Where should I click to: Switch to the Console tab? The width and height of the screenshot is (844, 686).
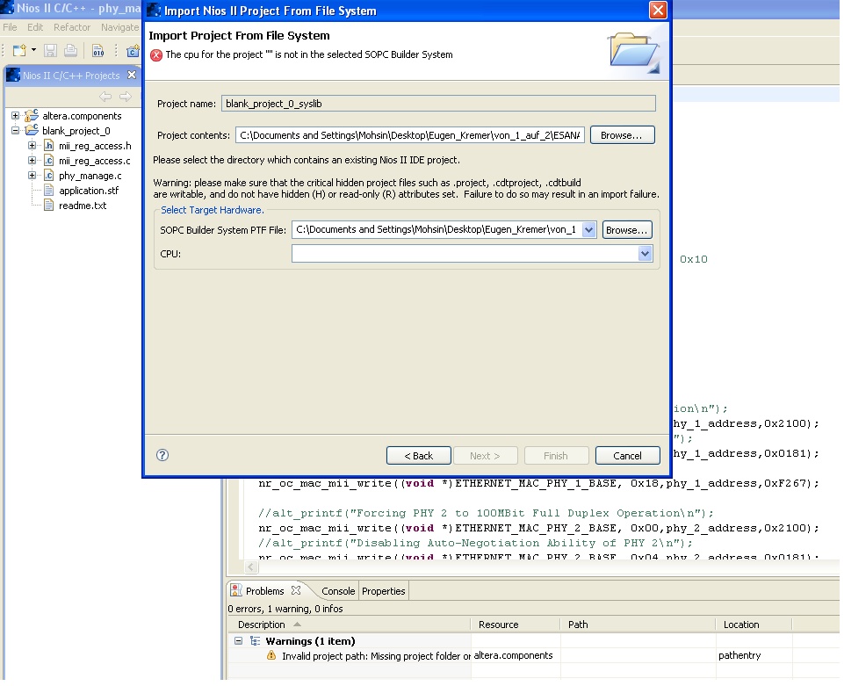click(338, 591)
